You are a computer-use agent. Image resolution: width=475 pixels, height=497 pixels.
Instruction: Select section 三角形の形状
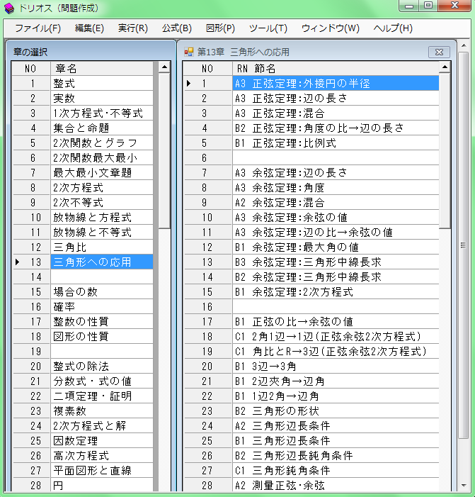[x=336, y=411]
